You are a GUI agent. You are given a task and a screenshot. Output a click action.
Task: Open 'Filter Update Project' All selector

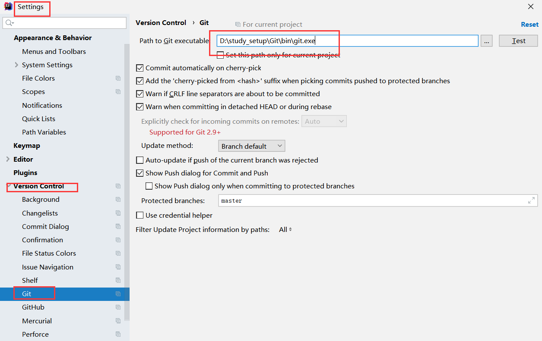(285, 230)
